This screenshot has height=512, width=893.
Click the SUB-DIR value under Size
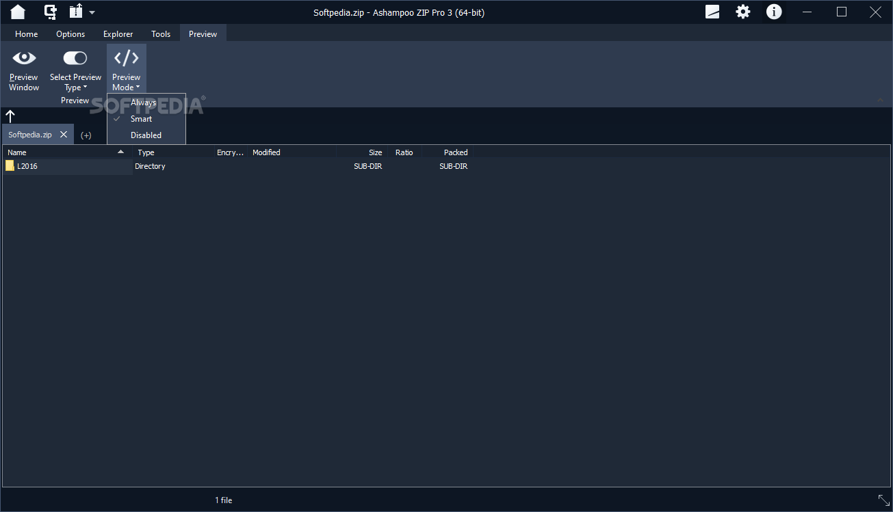point(368,166)
